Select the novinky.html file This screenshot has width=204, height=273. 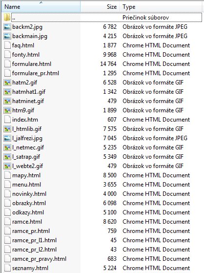(29, 194)
